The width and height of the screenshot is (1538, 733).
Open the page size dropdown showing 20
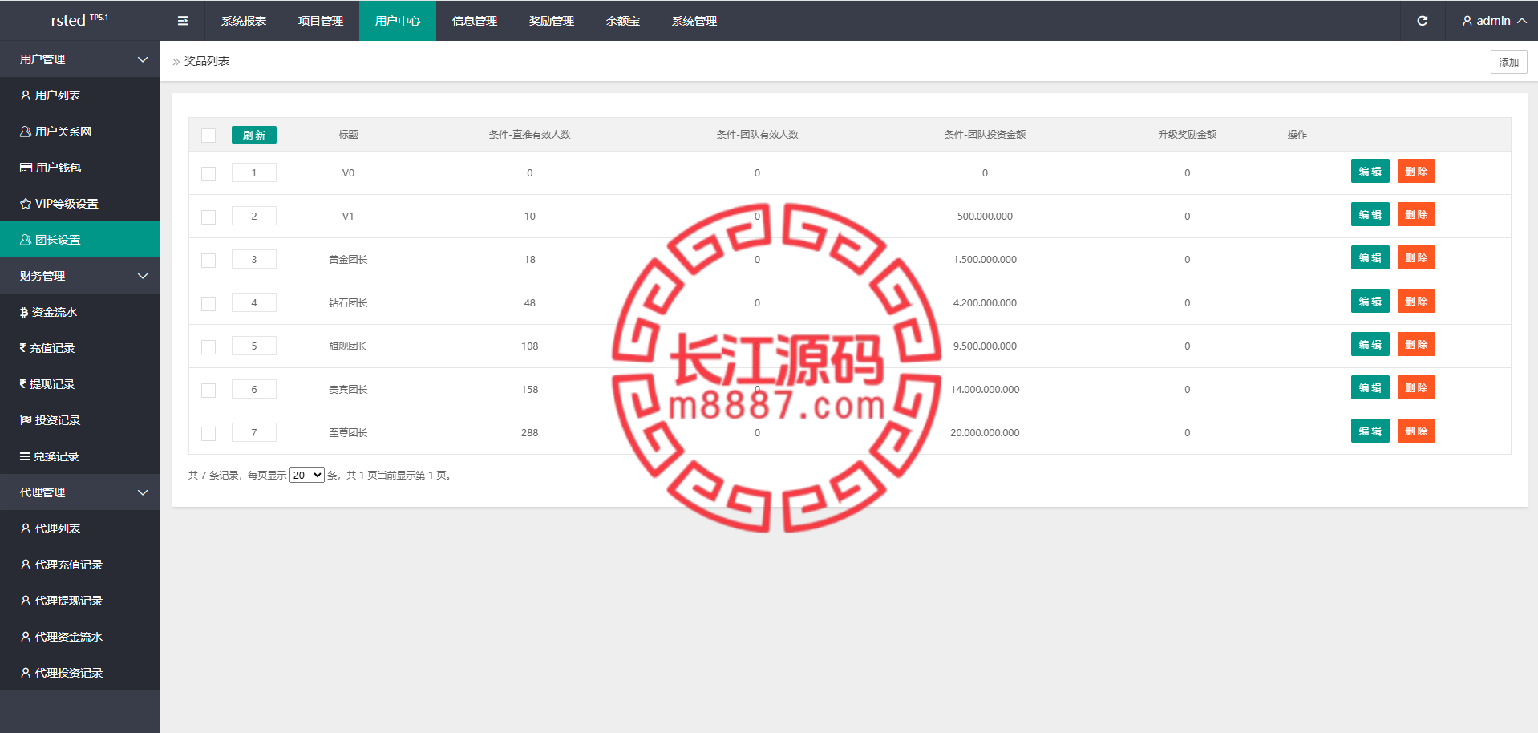pos(307,475)
